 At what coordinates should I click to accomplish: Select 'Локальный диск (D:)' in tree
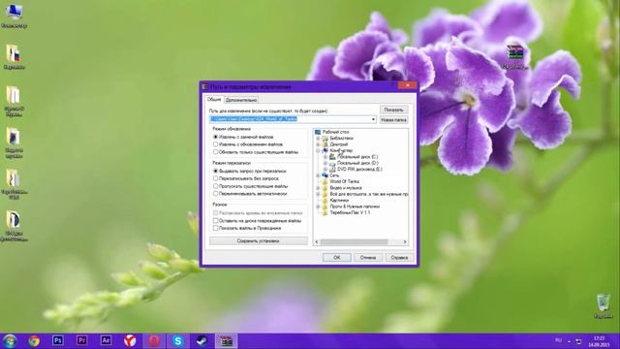tap(357, 163)
